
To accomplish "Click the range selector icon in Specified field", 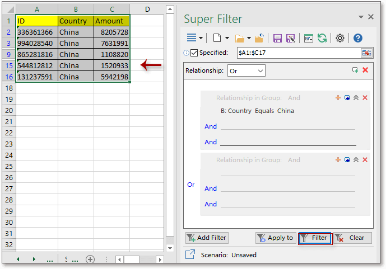I will coord(366,53).
